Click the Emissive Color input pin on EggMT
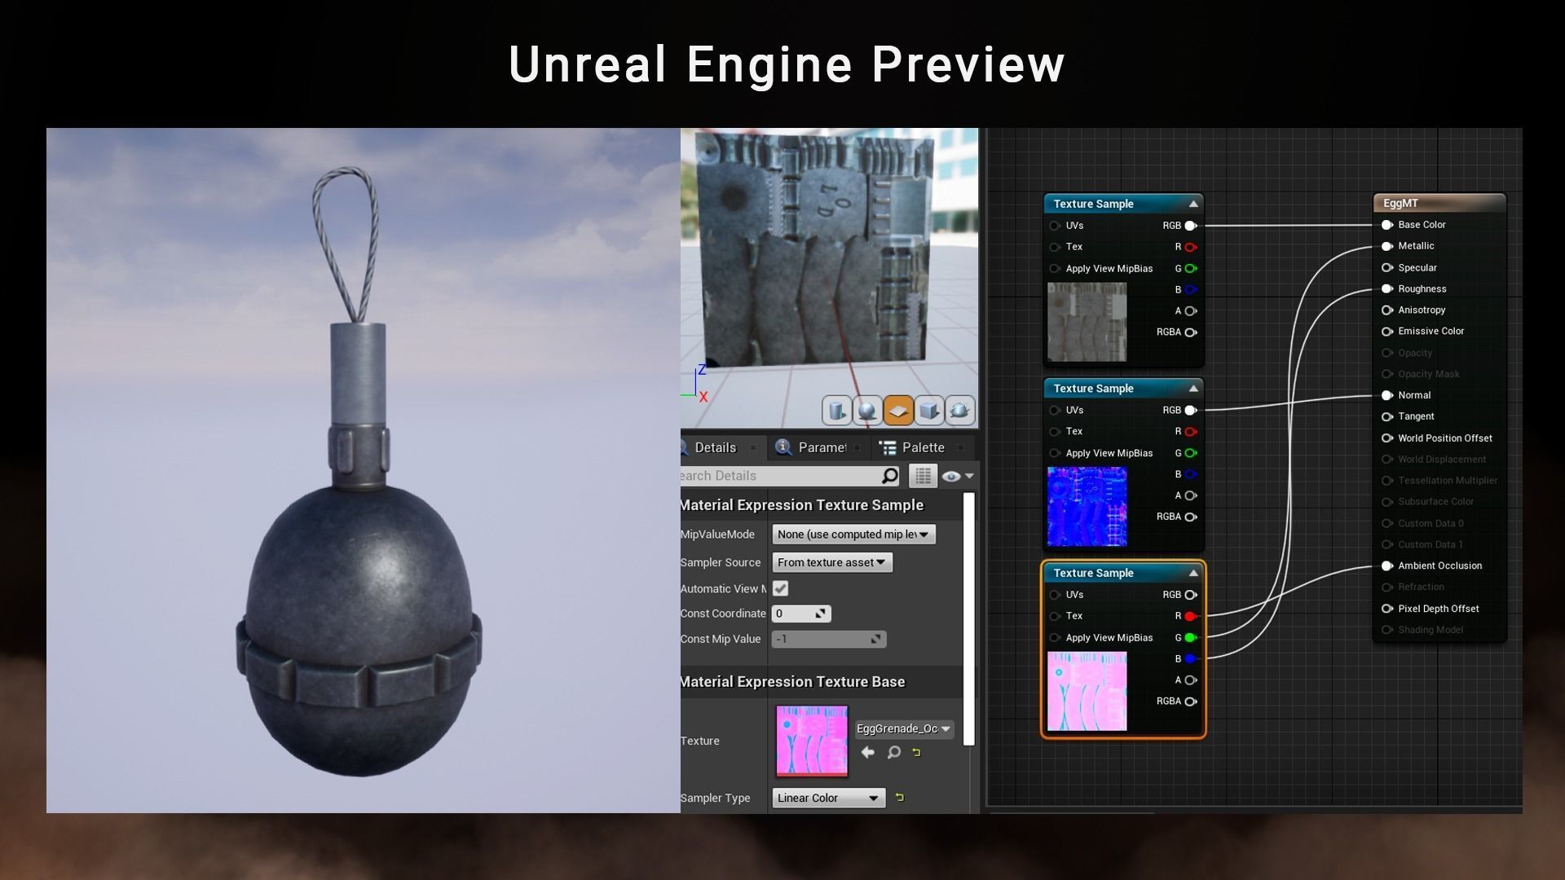The width and height of the screenshot is (1565, 880). [1387, 332]
